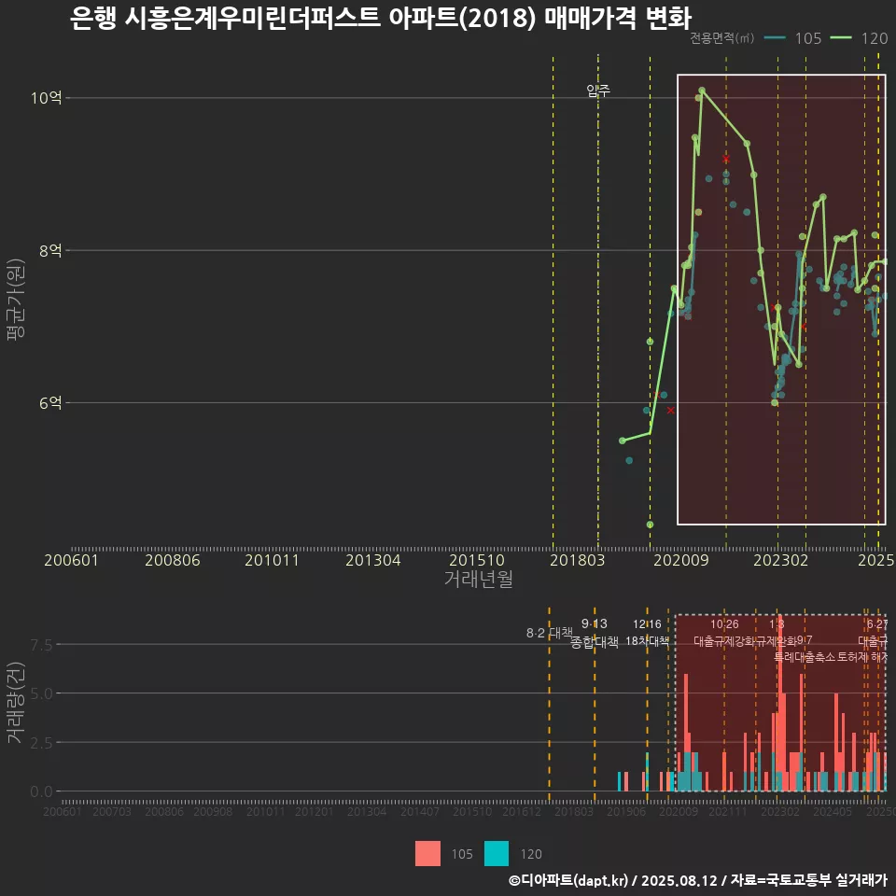Click the 0.0 volume axis label
Image resolution: width=896 pixels, height=896 pixels.
click(x=41, y=791)
